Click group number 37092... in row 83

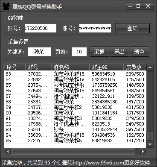coord(38,74)
